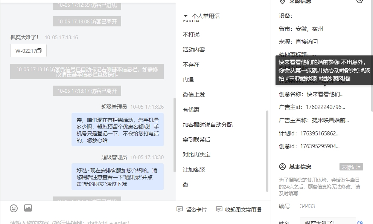Screen dimensions: 373x224
Task: Select quick phrase 不打扰
Action: (191, 35)
